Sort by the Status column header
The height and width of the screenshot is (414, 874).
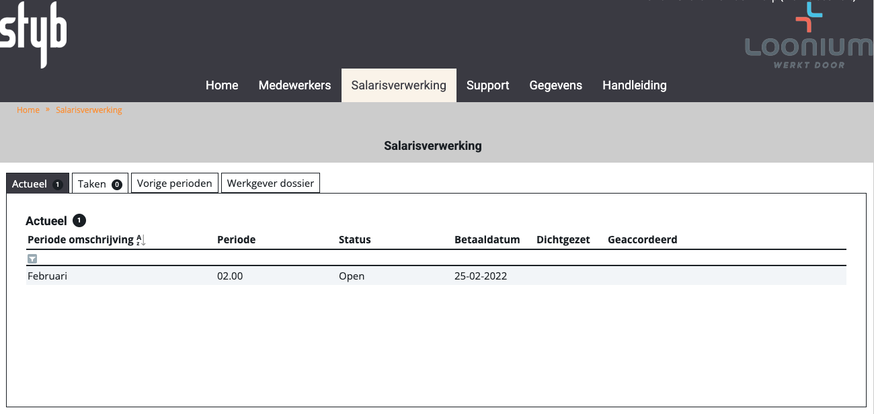click(354, 240)
